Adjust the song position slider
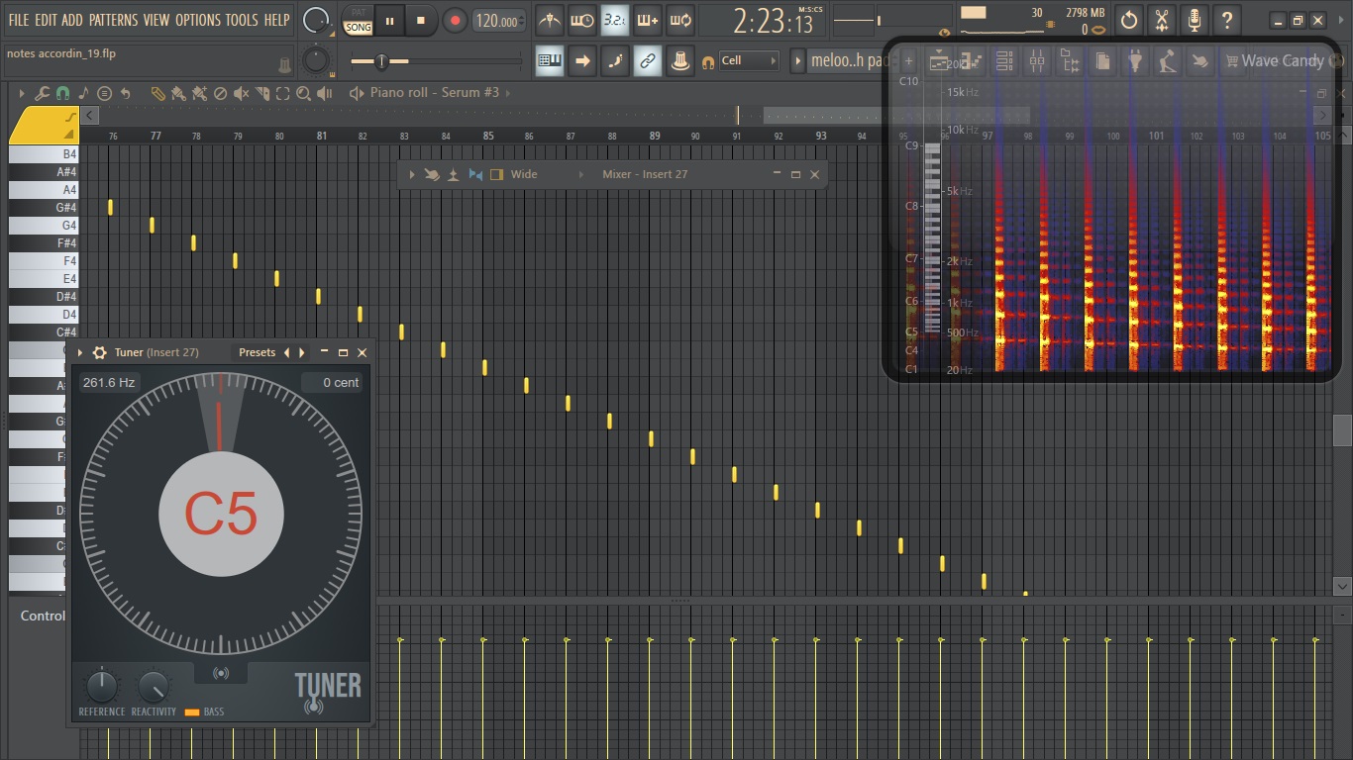This screenshot has height=760, width=1353. 436,61
